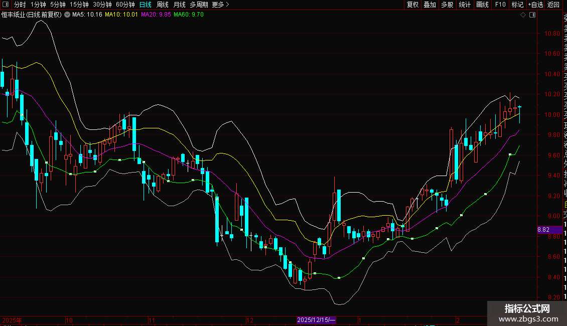
Task: Add stock with +自选 button
Action: point(535,5)
